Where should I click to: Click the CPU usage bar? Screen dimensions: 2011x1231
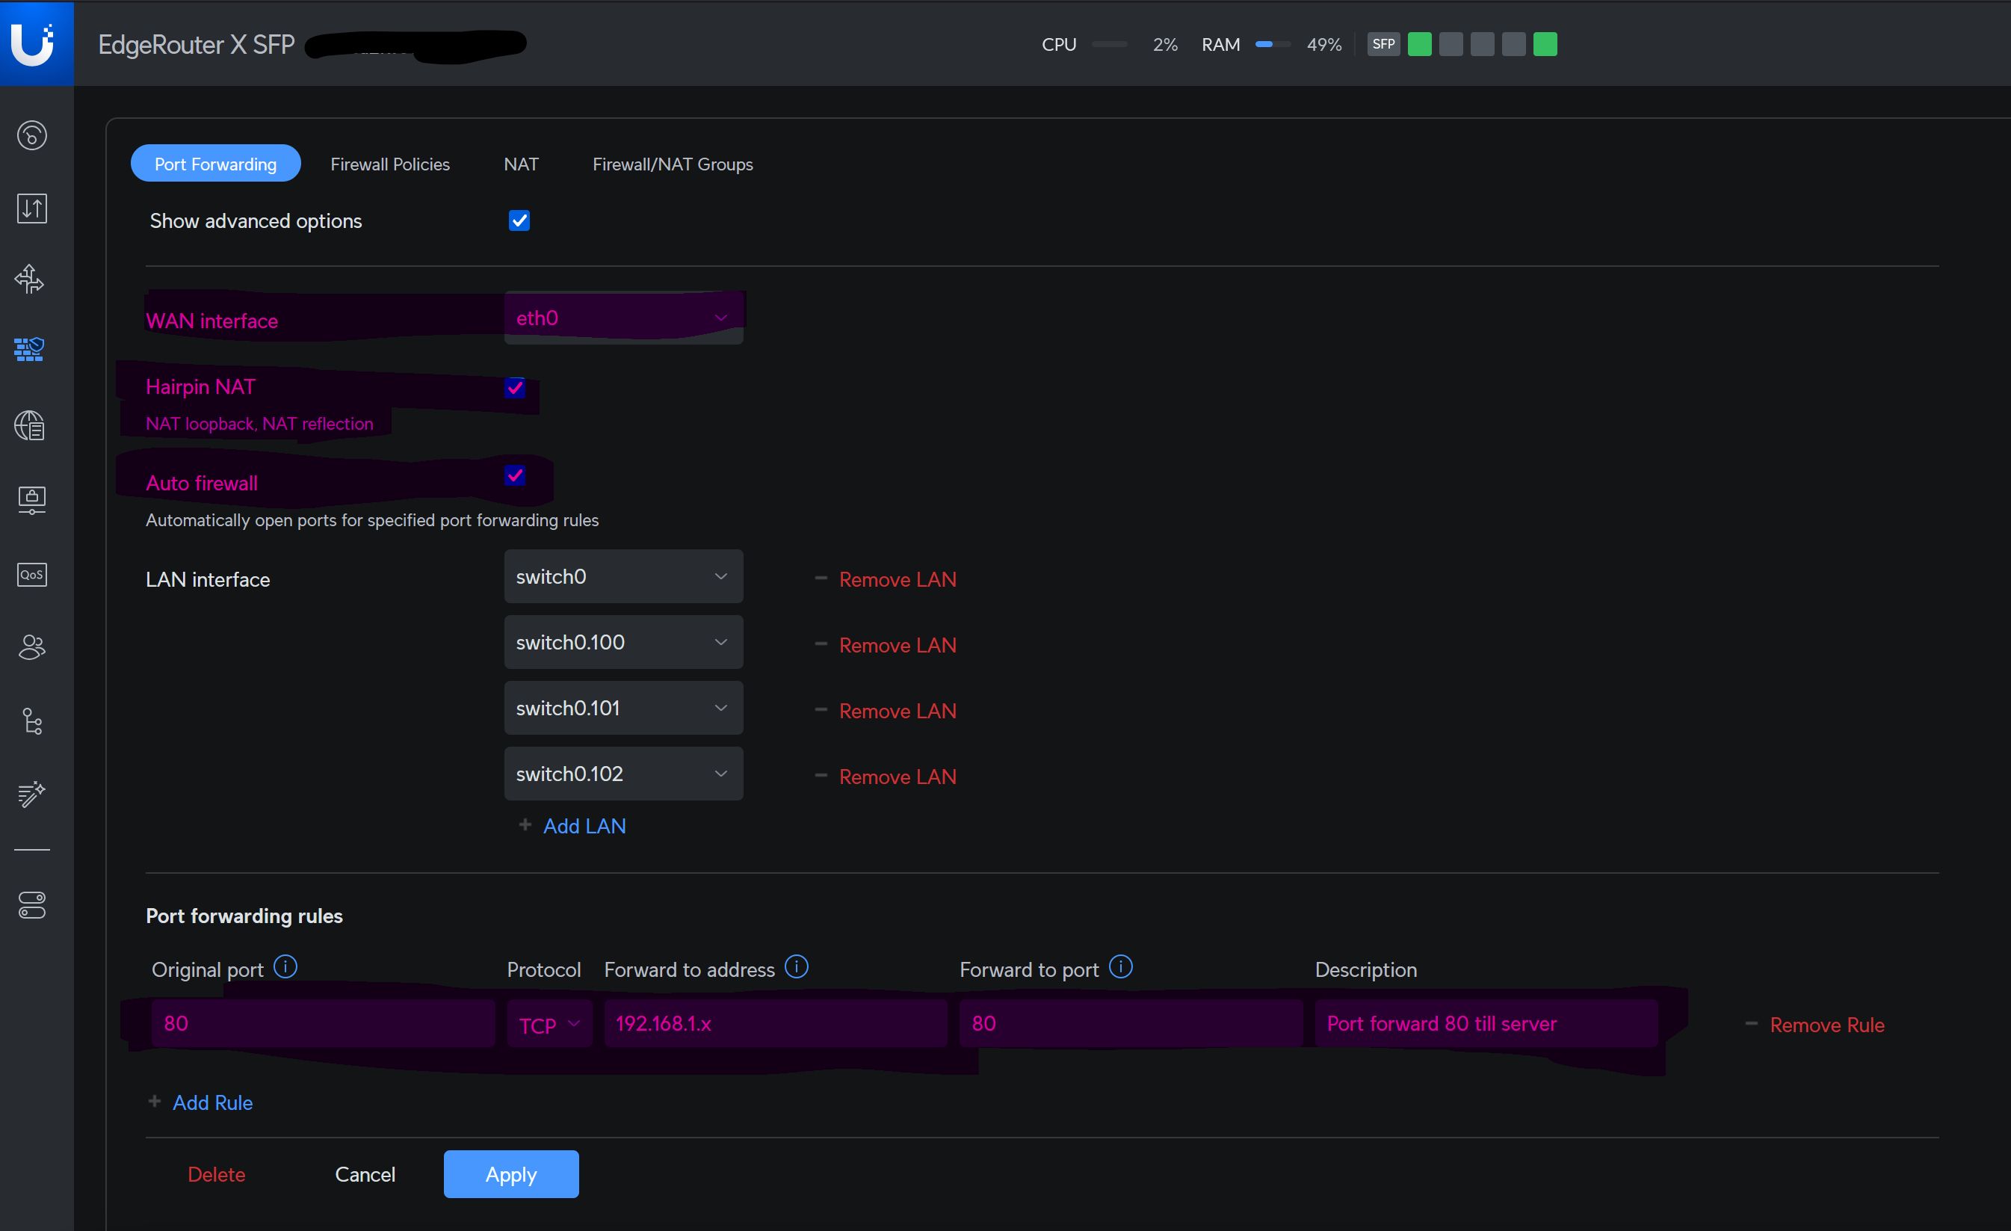pyautogui.click(x=1109, y=44)
